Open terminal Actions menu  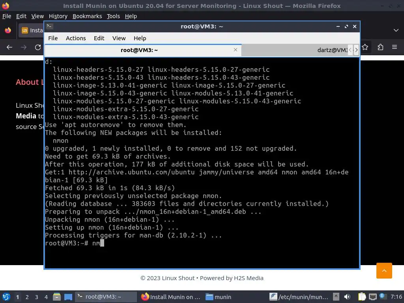tap(76, 38)
